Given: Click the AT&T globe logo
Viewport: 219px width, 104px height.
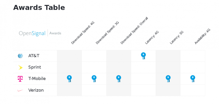Looking at the screenshot, I should point(20,56).
